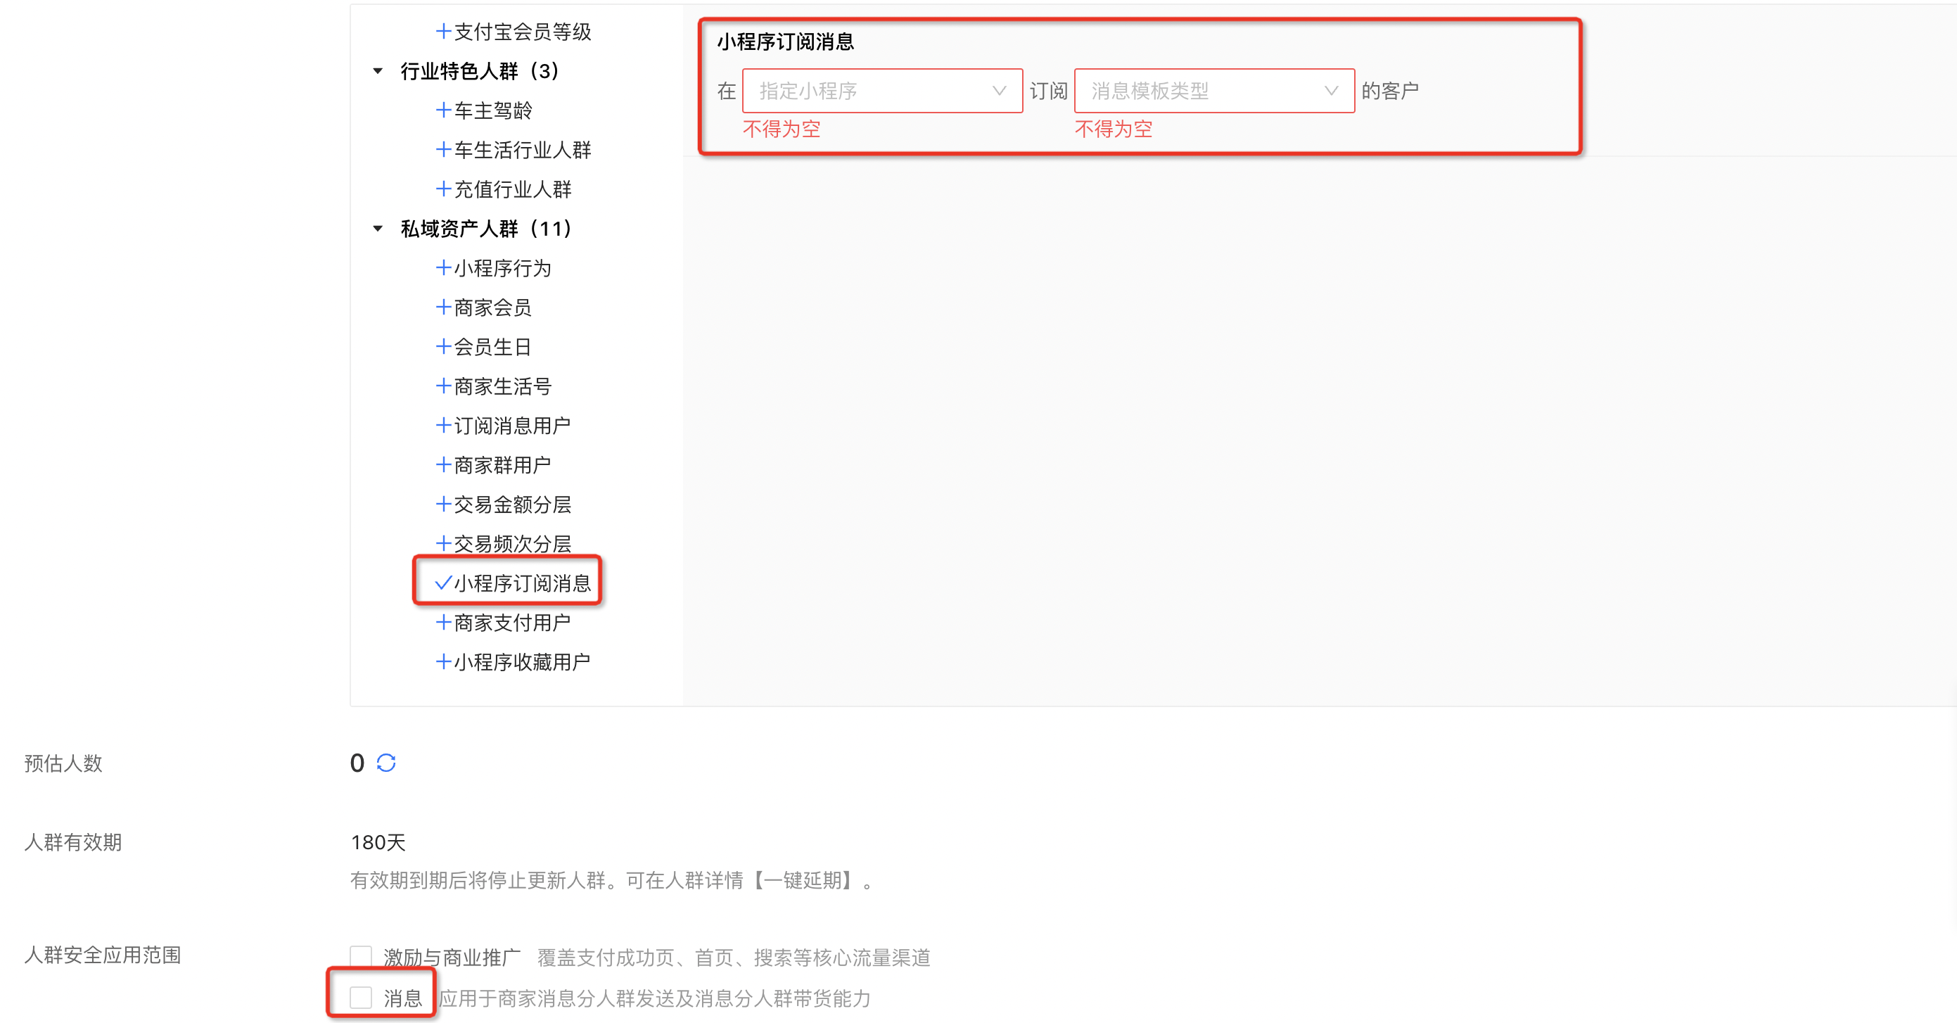Enable the 激励与商业推广 checkbox
Viewport: 1957px width, 1023px height.
coord(361,956)
